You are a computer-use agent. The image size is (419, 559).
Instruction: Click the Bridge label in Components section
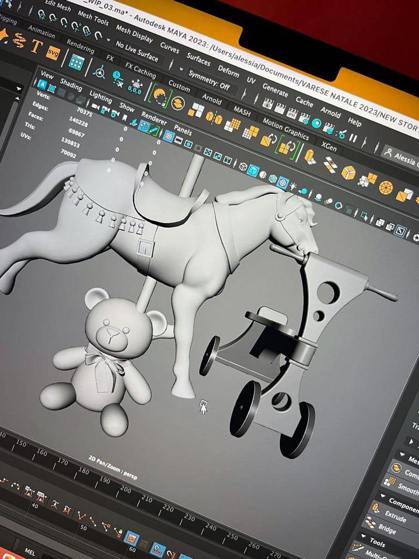[x=387, y=530]
